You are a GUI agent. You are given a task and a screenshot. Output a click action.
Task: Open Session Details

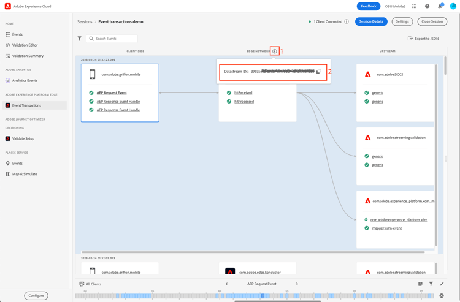[x=371, y=21]
